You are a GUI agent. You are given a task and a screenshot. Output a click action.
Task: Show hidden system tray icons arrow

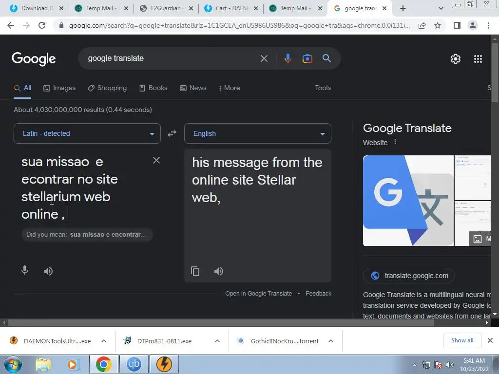pos(414,365)
